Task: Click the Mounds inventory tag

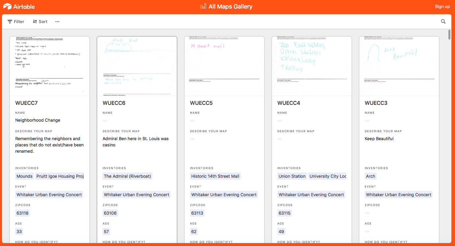Action: [24, 176]
